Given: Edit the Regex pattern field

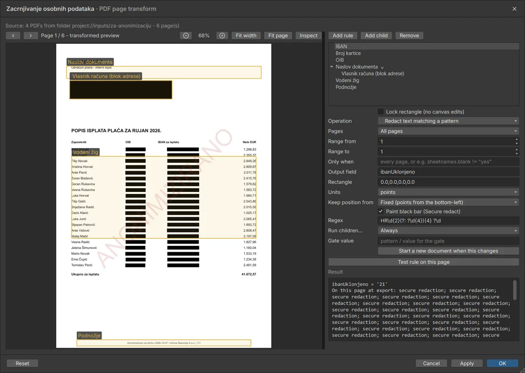Looking at the screenshot, I should pos(448,221).
